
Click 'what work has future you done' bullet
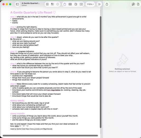coord(35,68)
